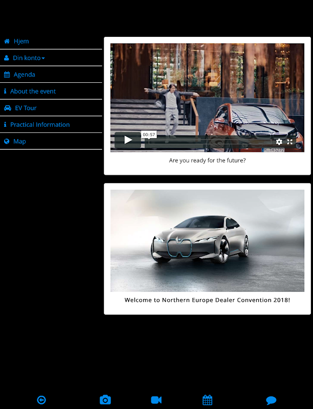
Task: Open the camera from bottom bar
Action: click(x=105, y=400)
